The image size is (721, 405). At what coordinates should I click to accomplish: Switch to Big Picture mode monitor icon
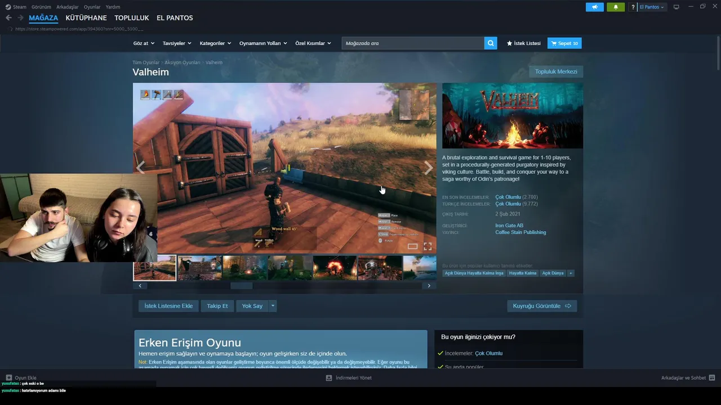click(x=677, y=7)
